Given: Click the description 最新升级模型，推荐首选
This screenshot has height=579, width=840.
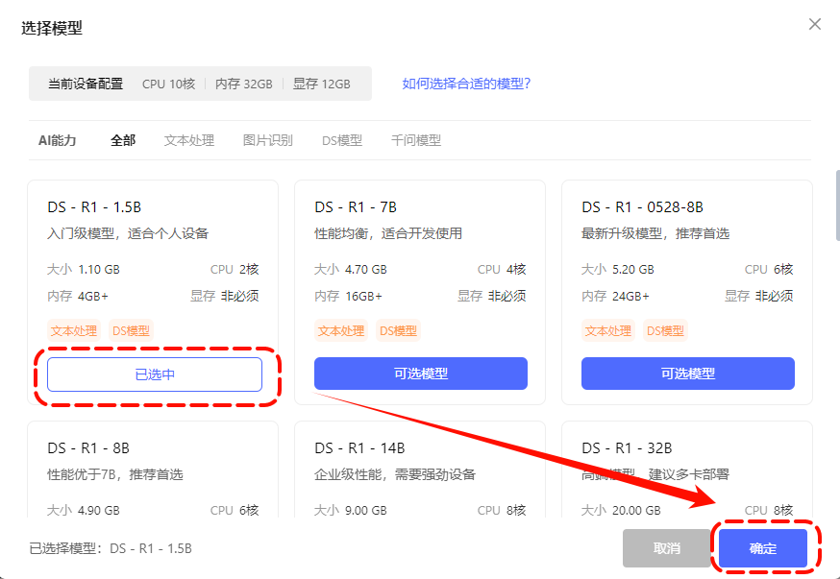Looking at the screenshot, I should click(x=655, y=233).
